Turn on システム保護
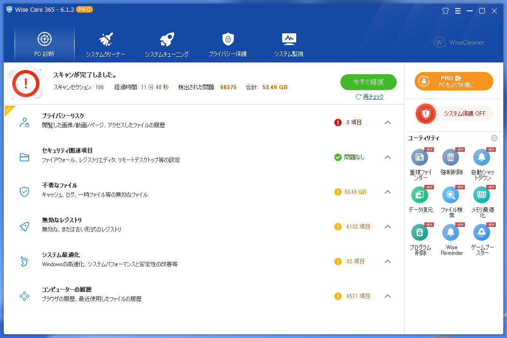 pos(452,114)
